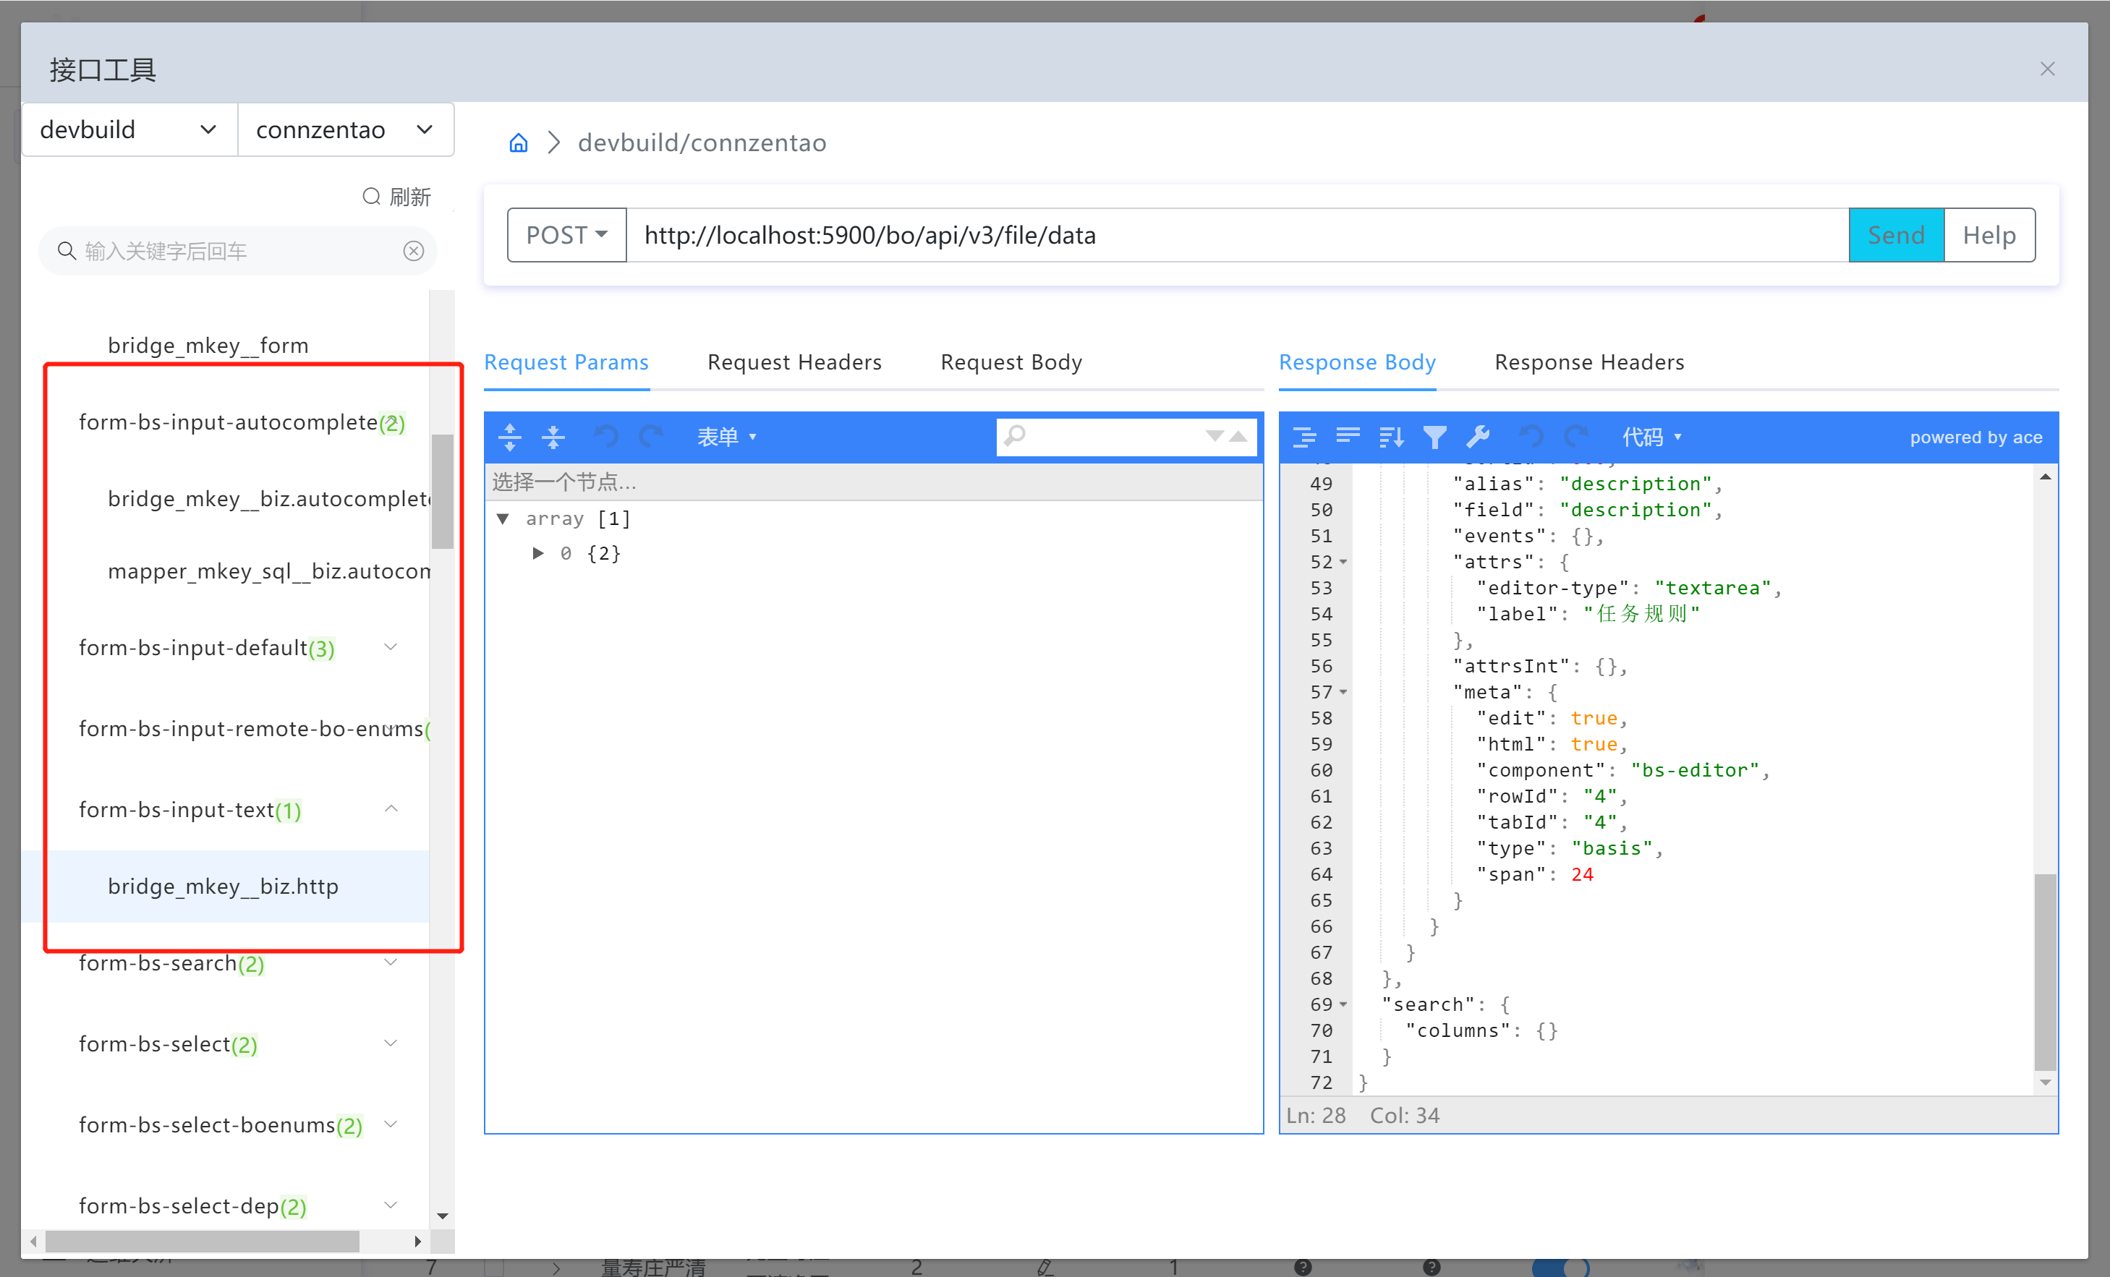Expand the form-bs-select-boenums(2) group

[x=391, y=1124]
